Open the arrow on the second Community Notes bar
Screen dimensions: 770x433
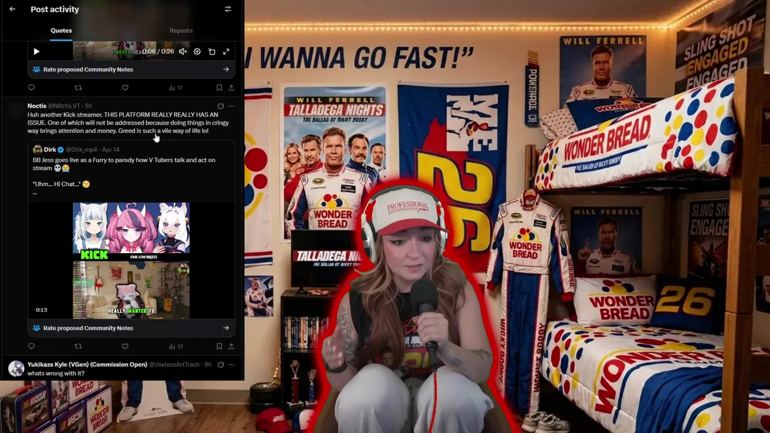point(226,328)
